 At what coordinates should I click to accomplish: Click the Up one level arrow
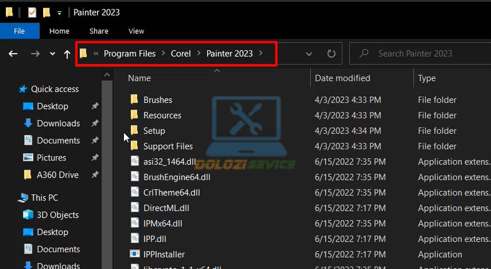67,54
